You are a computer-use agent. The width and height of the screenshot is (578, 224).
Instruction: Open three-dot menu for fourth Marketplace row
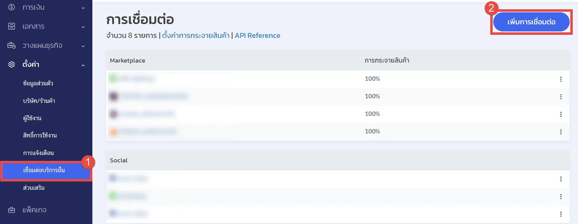coord(560,132)
